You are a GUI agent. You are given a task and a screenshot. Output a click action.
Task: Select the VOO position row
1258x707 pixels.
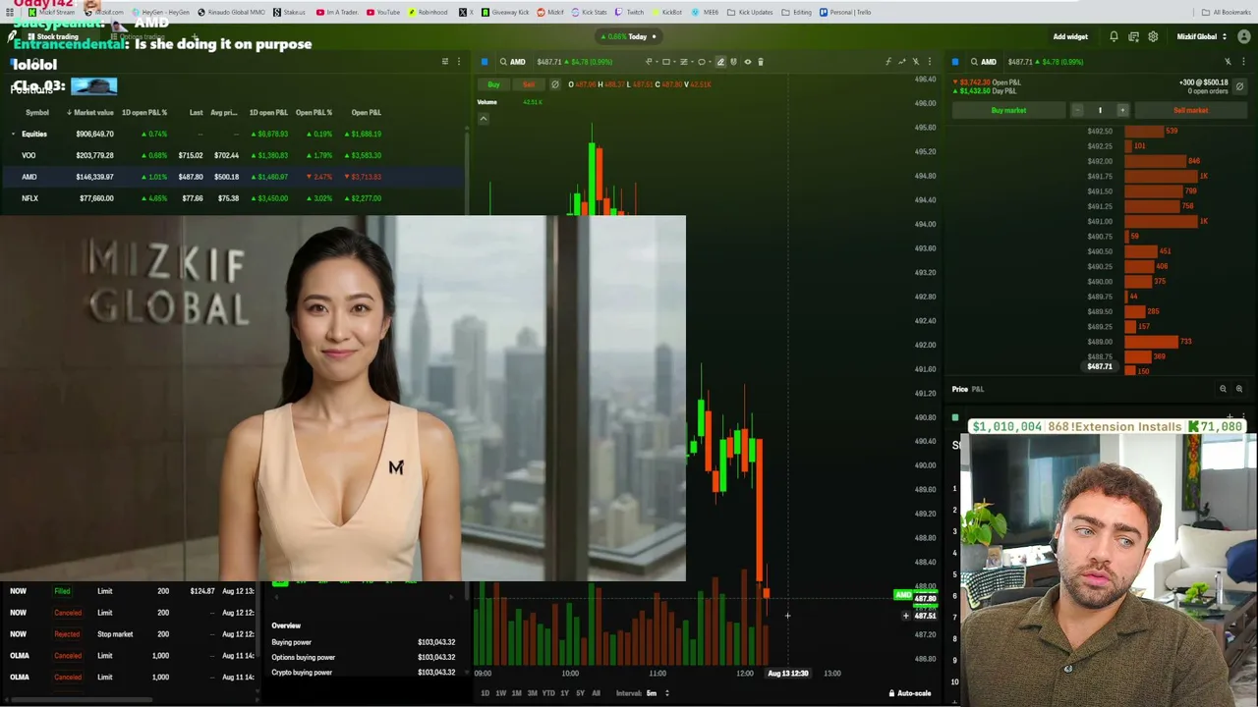pos(233,155)
